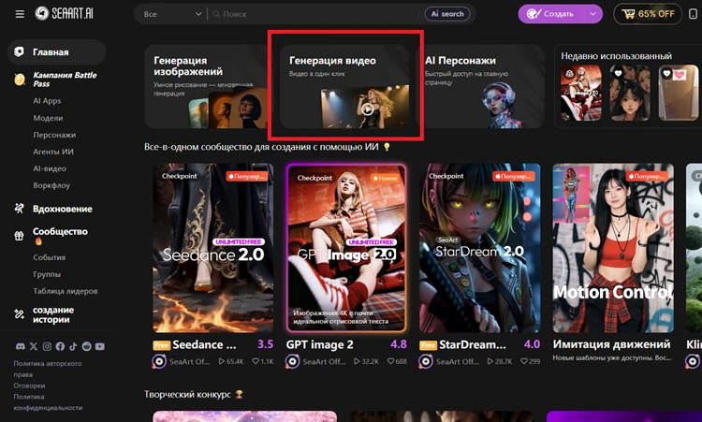Viewport: 702px width, 422px height.
Task: Open 'Политика авторского права' link
Action: (x=48, y=369)
